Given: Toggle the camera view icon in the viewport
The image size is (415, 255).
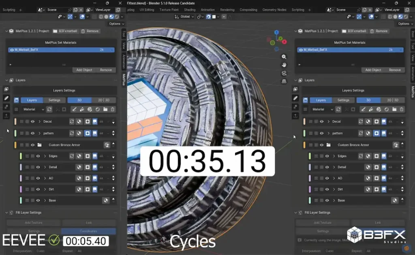Looking at the screenshot, I should (284, 73).
